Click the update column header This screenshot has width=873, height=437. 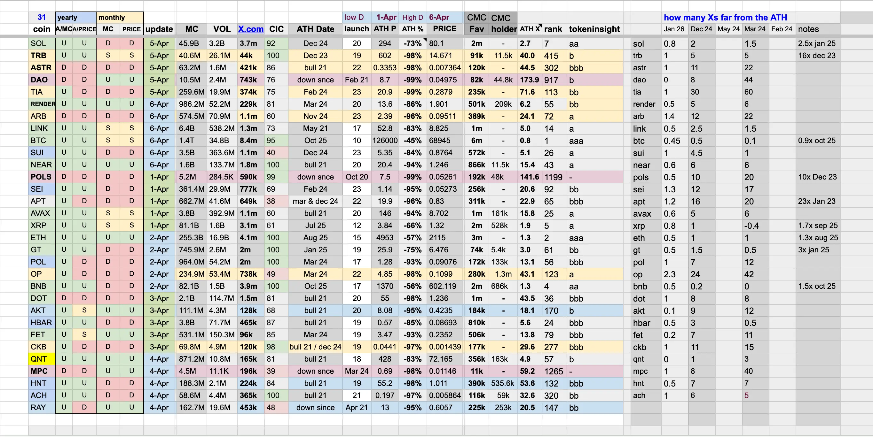(x=159, y=29)
